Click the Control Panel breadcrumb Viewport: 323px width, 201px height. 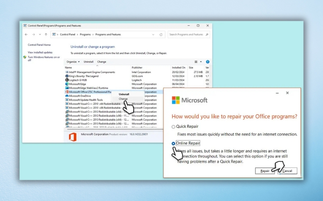[67, 35]
